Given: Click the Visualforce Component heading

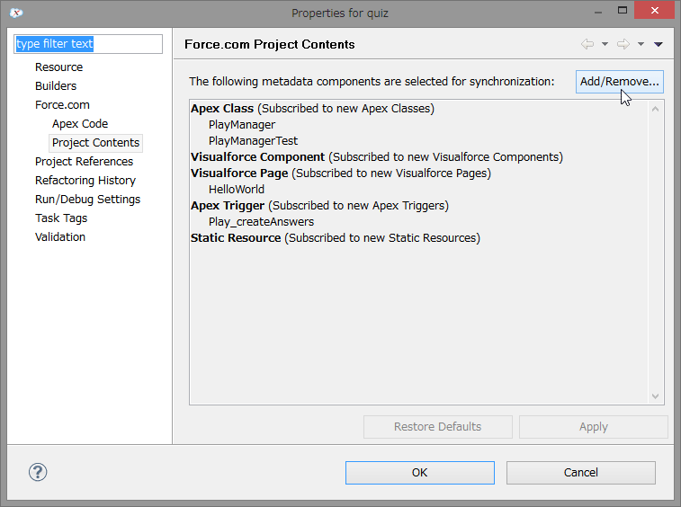Looking at the screenshot, I should click(x=257, y=157).
